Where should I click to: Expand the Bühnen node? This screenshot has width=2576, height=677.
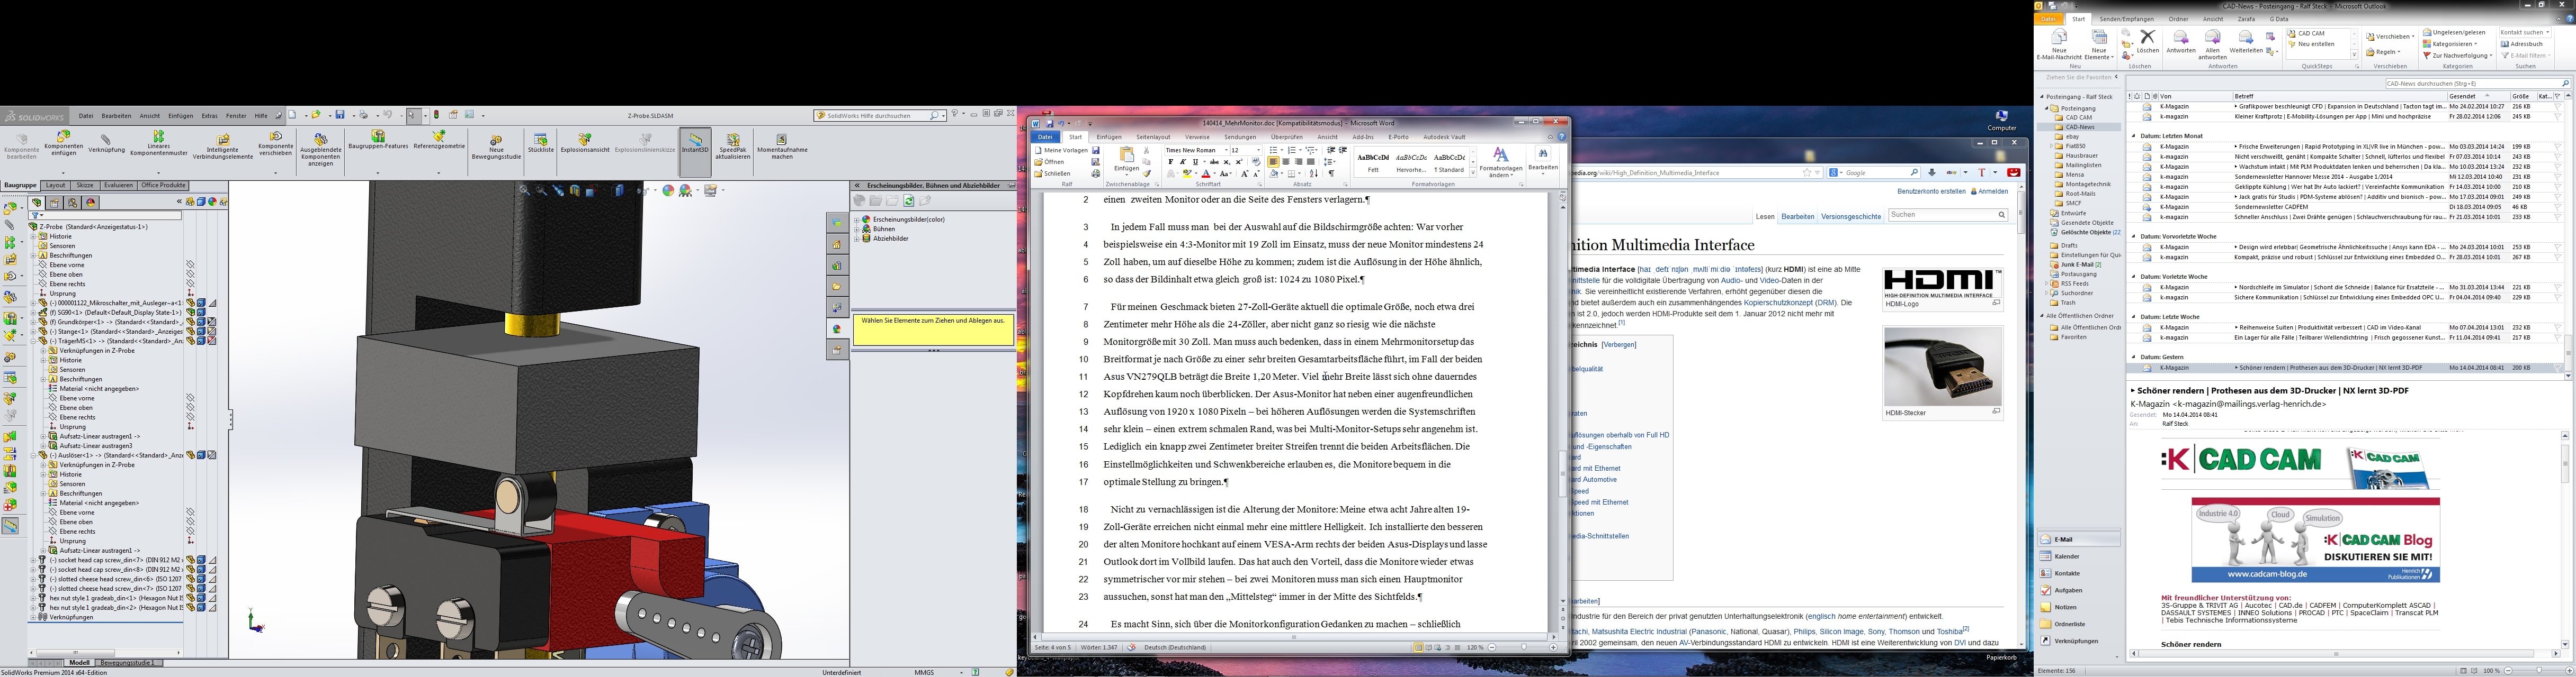pyautogui.click(x=856, y=228)
